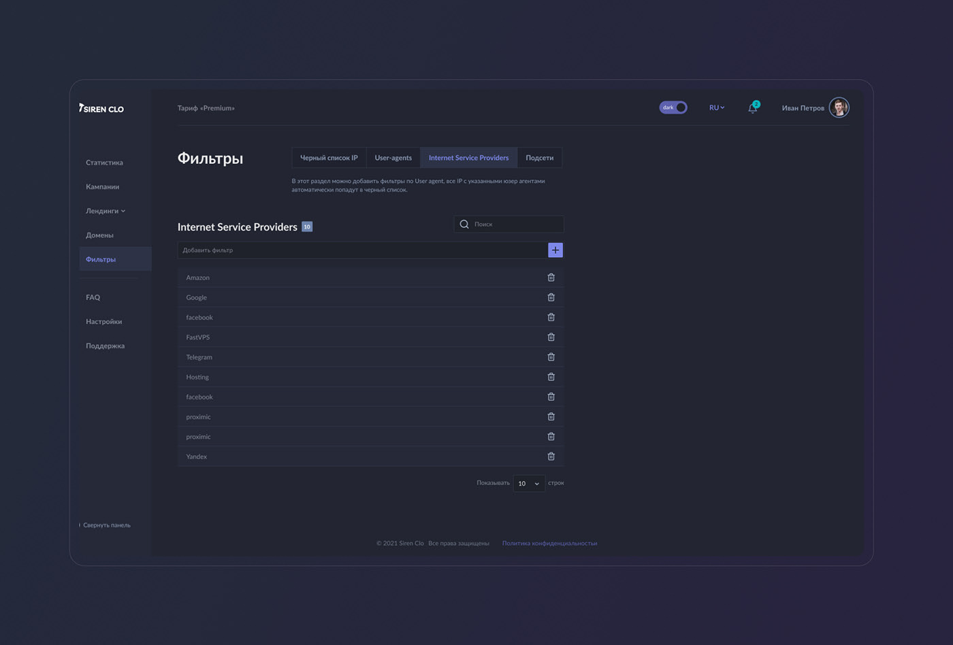Click the Siren Clo logo

(x=101, y=108)
